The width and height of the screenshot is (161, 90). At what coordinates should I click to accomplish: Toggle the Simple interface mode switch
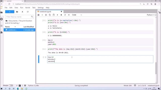pyautogui.click(x=11, y=85)
